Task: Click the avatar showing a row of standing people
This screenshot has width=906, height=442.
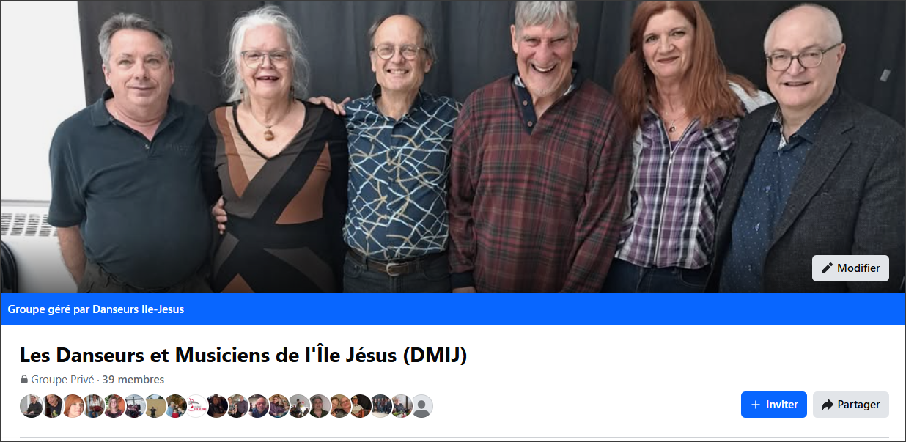Action: click(380, 406)
